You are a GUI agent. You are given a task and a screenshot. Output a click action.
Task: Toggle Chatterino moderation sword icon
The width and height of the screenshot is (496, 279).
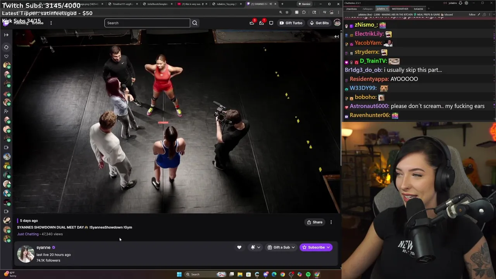(479, 15)
